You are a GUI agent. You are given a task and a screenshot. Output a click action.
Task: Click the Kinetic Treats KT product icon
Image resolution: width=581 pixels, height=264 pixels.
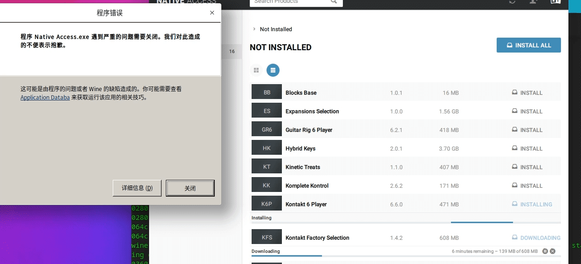267,166
